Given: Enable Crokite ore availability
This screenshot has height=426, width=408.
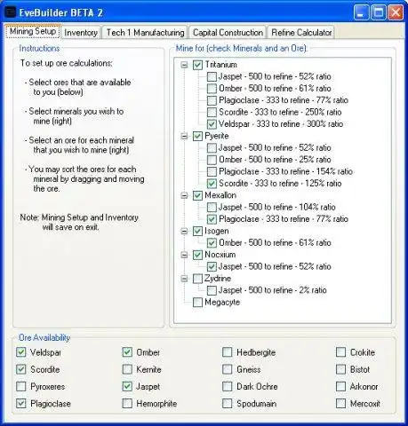Looking at the screenshot, I should 340,352.
